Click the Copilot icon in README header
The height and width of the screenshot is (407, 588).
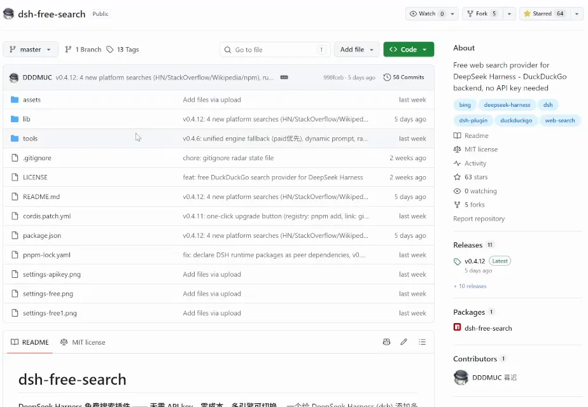(x=387, y=341)
